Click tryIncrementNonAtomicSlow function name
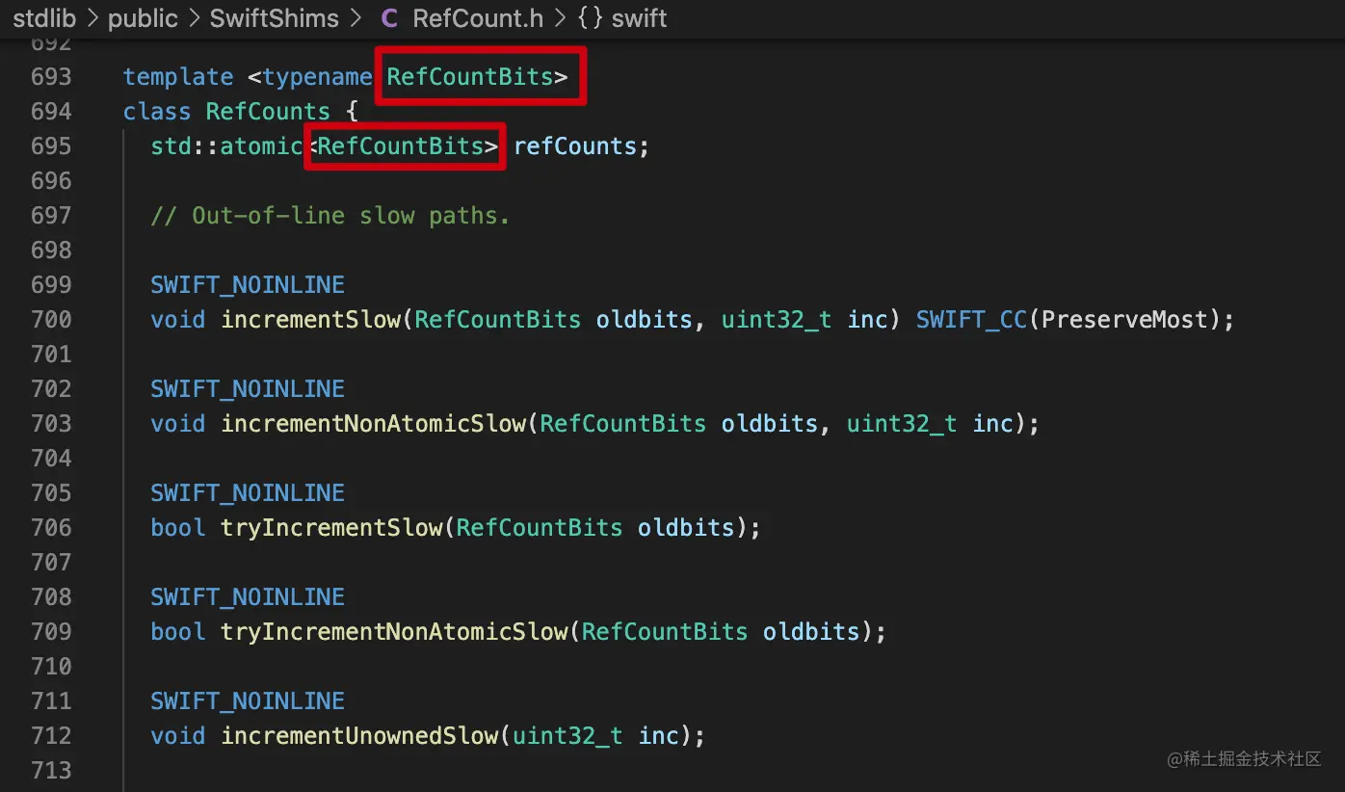 pyautogui.click(x=394, y=632)
